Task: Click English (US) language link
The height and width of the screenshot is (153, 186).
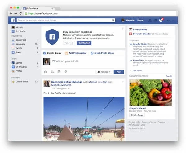Action: [134, 122]
